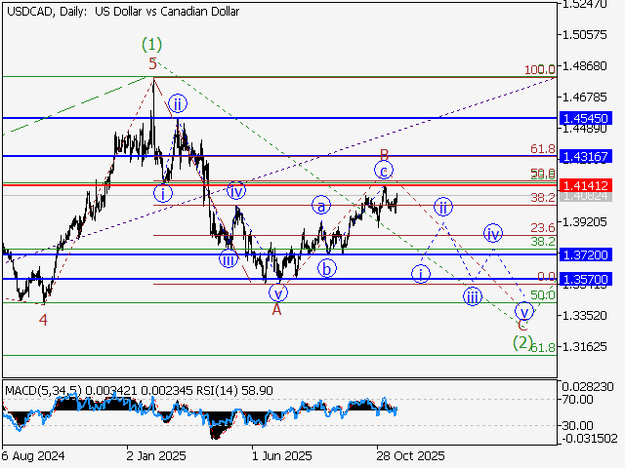
Task: Click the 1.46785 price axis value
Action: tap(585, 97)
